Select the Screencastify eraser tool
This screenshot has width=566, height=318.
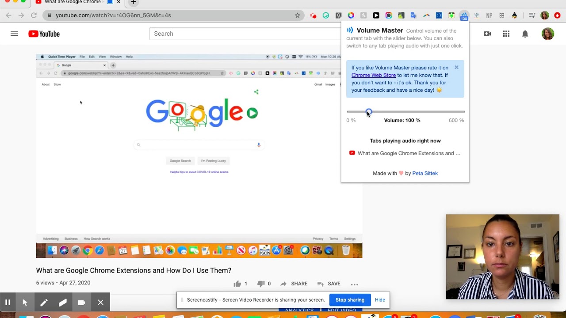(x=62, y=303)
